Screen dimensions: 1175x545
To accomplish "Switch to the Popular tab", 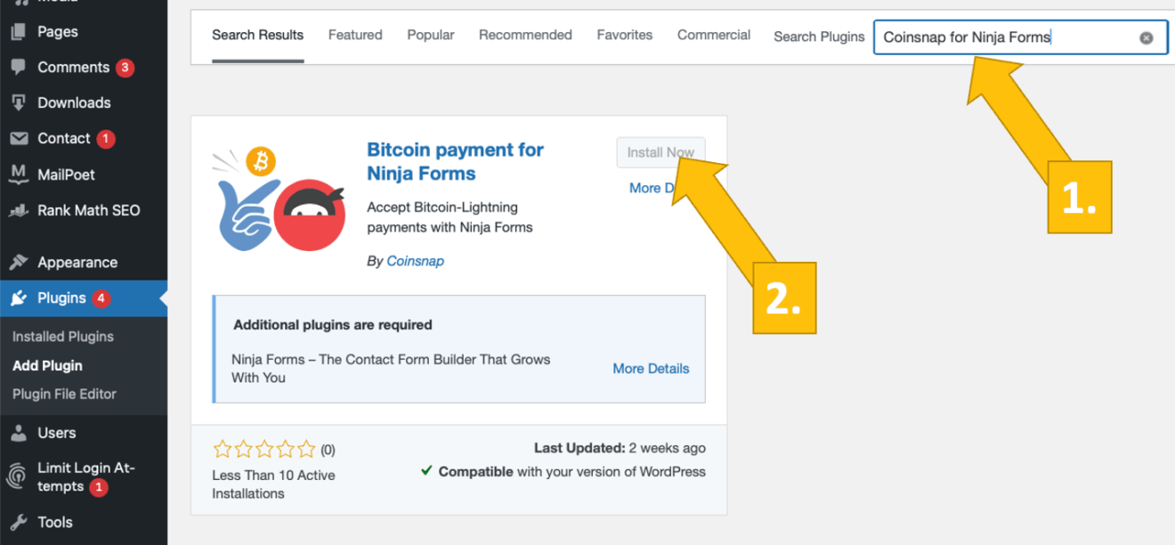I will tap(431, 36).
